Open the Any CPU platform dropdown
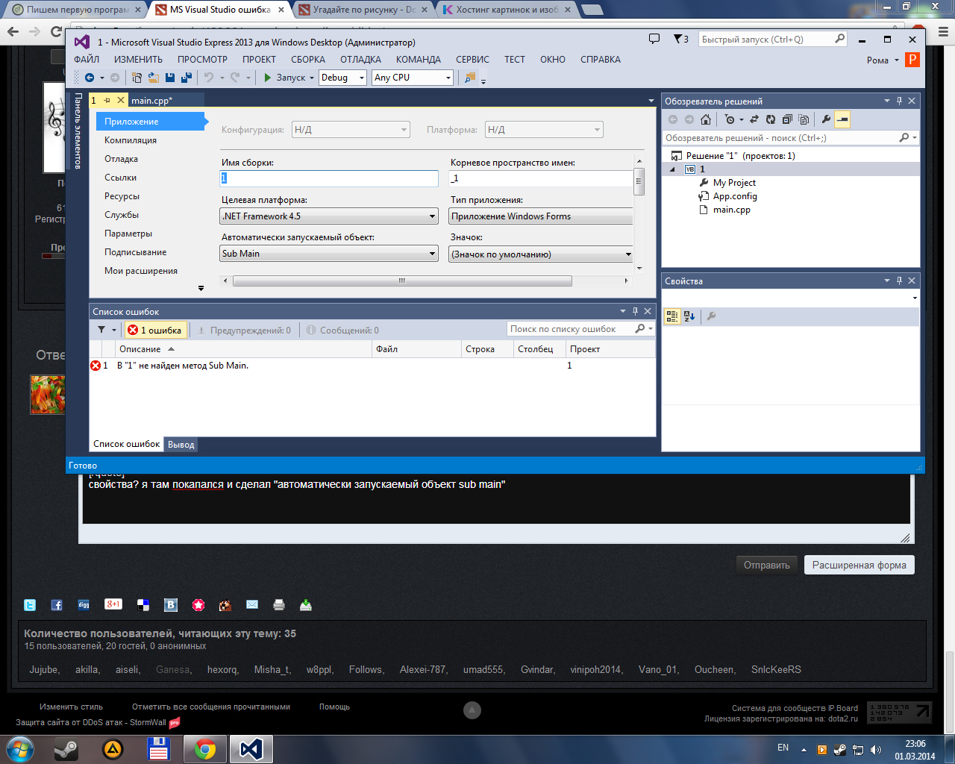This screenshot has height=764, width=955. (x=448, y=78)
